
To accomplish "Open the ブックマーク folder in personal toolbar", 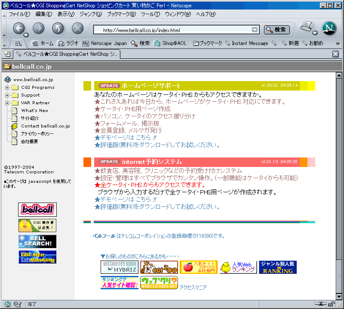I will pyautogui.click(x=207, y=43).
